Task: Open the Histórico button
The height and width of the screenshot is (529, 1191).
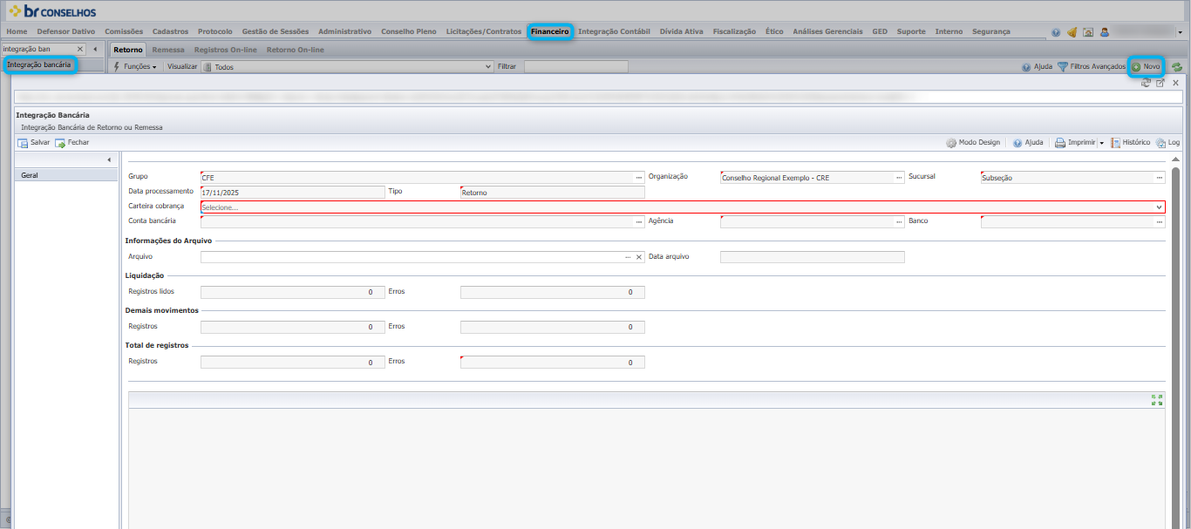Action: coord(1130,142)
